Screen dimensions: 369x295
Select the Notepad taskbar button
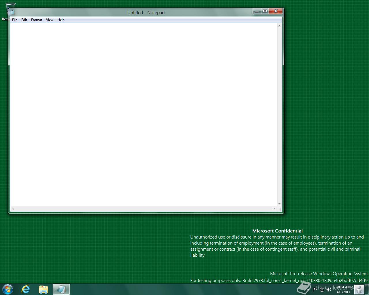click(61, 289)
